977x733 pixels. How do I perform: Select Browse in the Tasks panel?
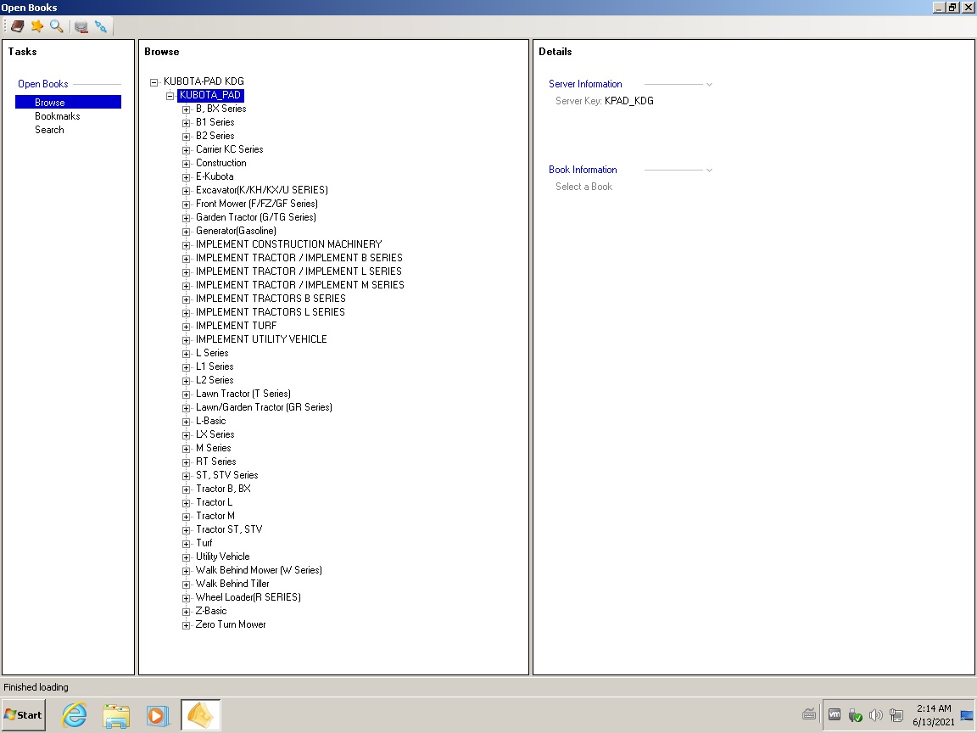[x=68, y=102]
